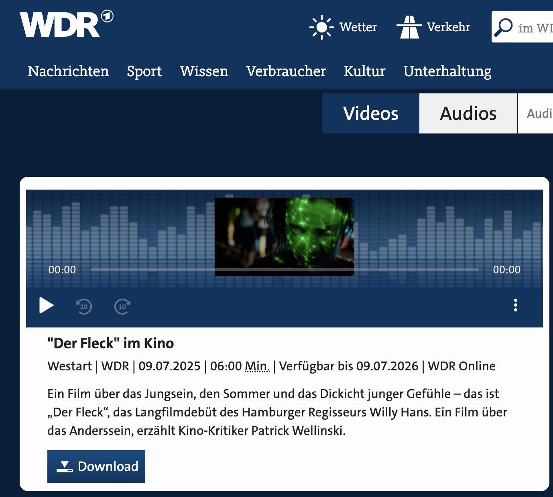The width and height of the screenshot is (553, 497).
Task: Open the Nachrichten menu
Action: click(68, 71)
